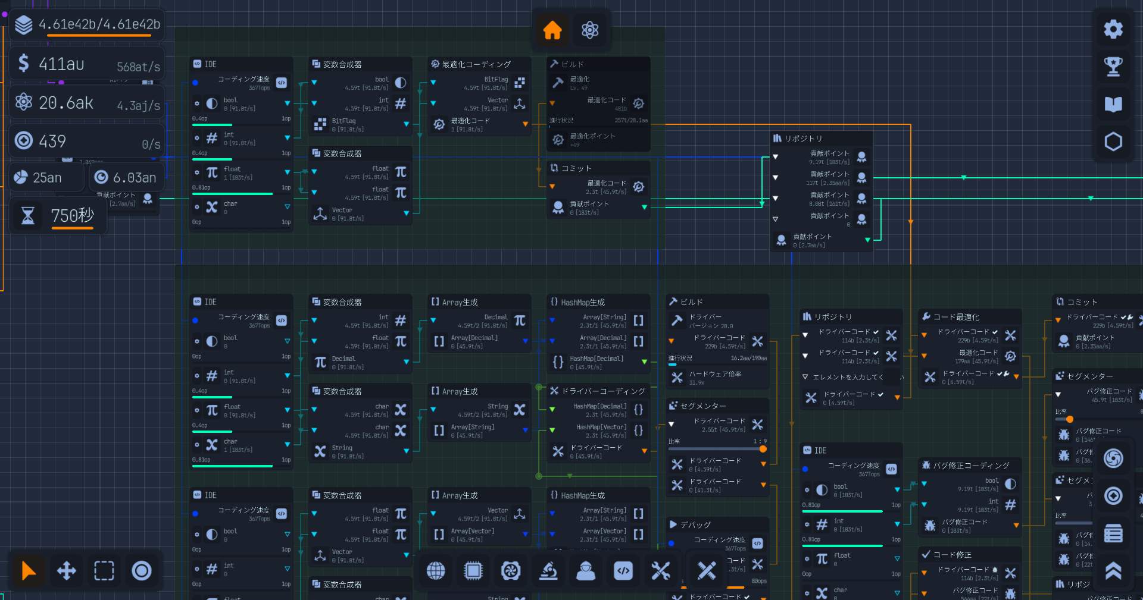Select the hooded hacker icon in toolbar
Image resolution: width=1143 pixels, height=600 pixels.
(x=586, y=571)
